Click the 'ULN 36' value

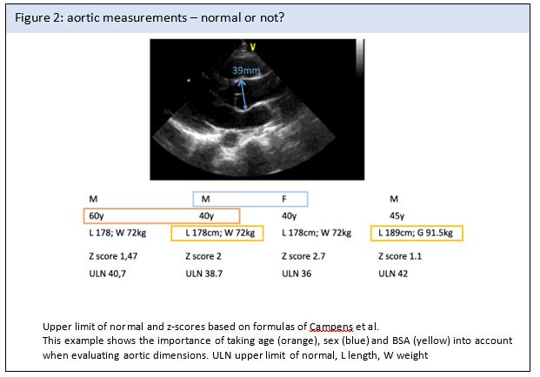(x=297, y=274)
